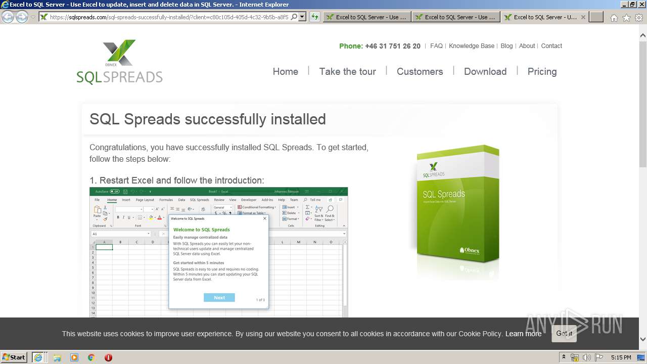Open the media player taskbar icon

(x=74, y=357)
